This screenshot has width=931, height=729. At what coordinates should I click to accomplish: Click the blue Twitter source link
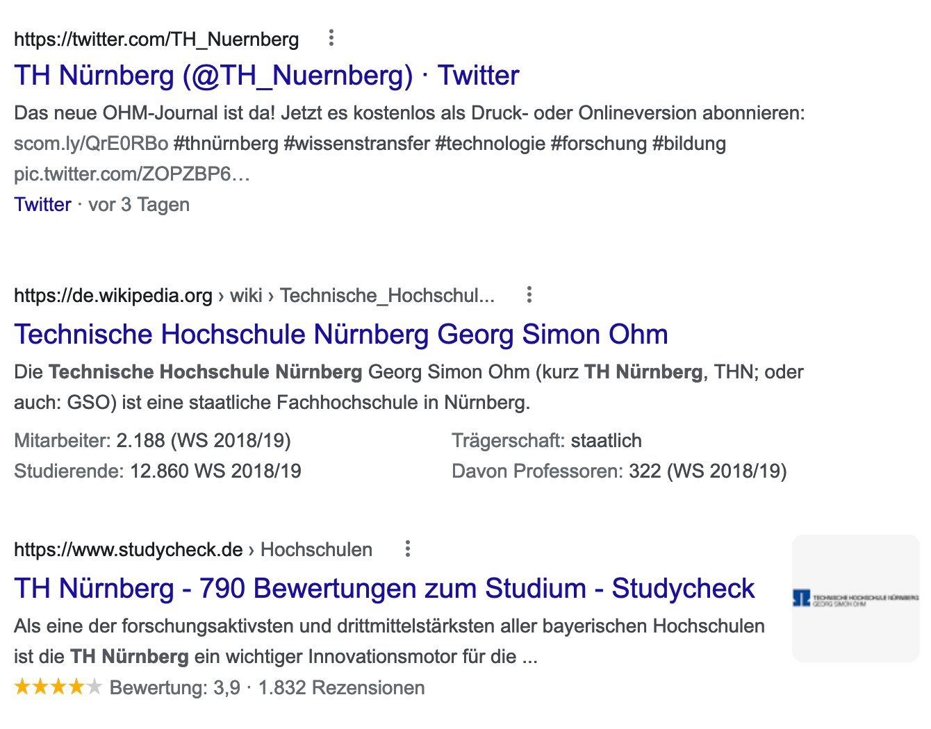click(x=42, y=205)
